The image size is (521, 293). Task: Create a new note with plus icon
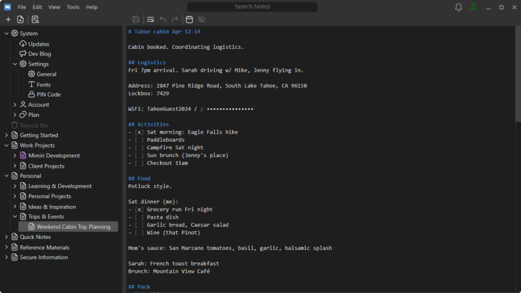pyautogui.click(x=8, y=20)
